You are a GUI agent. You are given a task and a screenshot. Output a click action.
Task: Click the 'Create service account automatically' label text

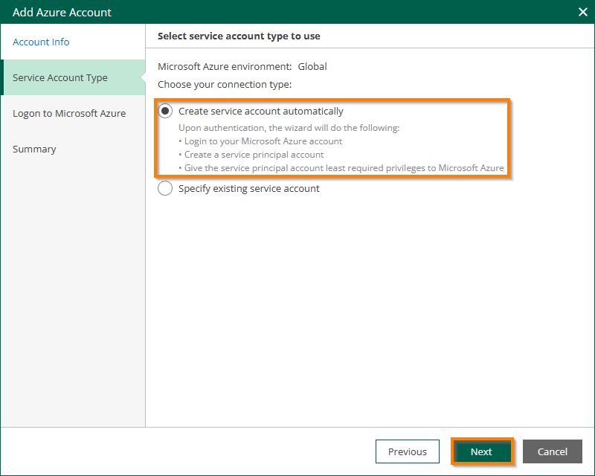click(x=260, y=112)
